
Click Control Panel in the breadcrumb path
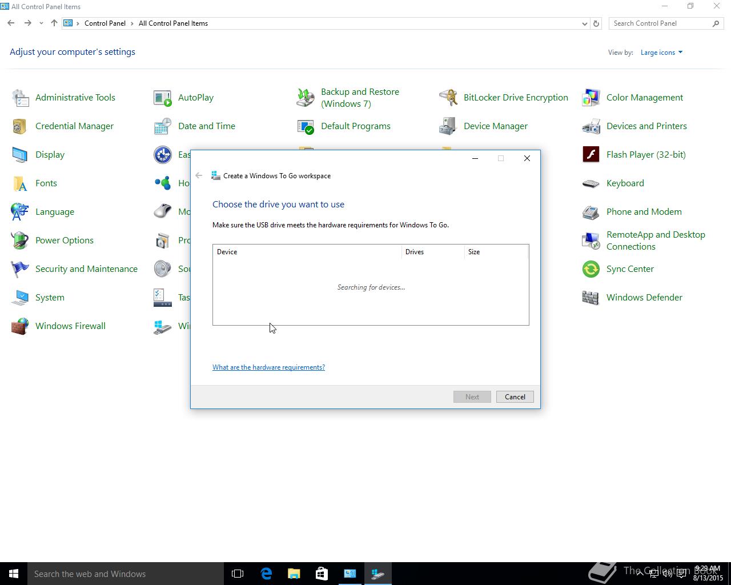click(105, 23)
